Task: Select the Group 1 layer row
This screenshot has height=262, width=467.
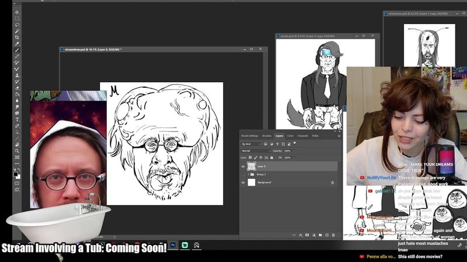Action: point(289,174)
